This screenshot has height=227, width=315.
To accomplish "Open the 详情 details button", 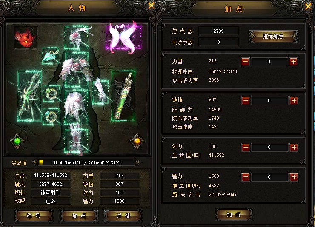I will (123, 216).
